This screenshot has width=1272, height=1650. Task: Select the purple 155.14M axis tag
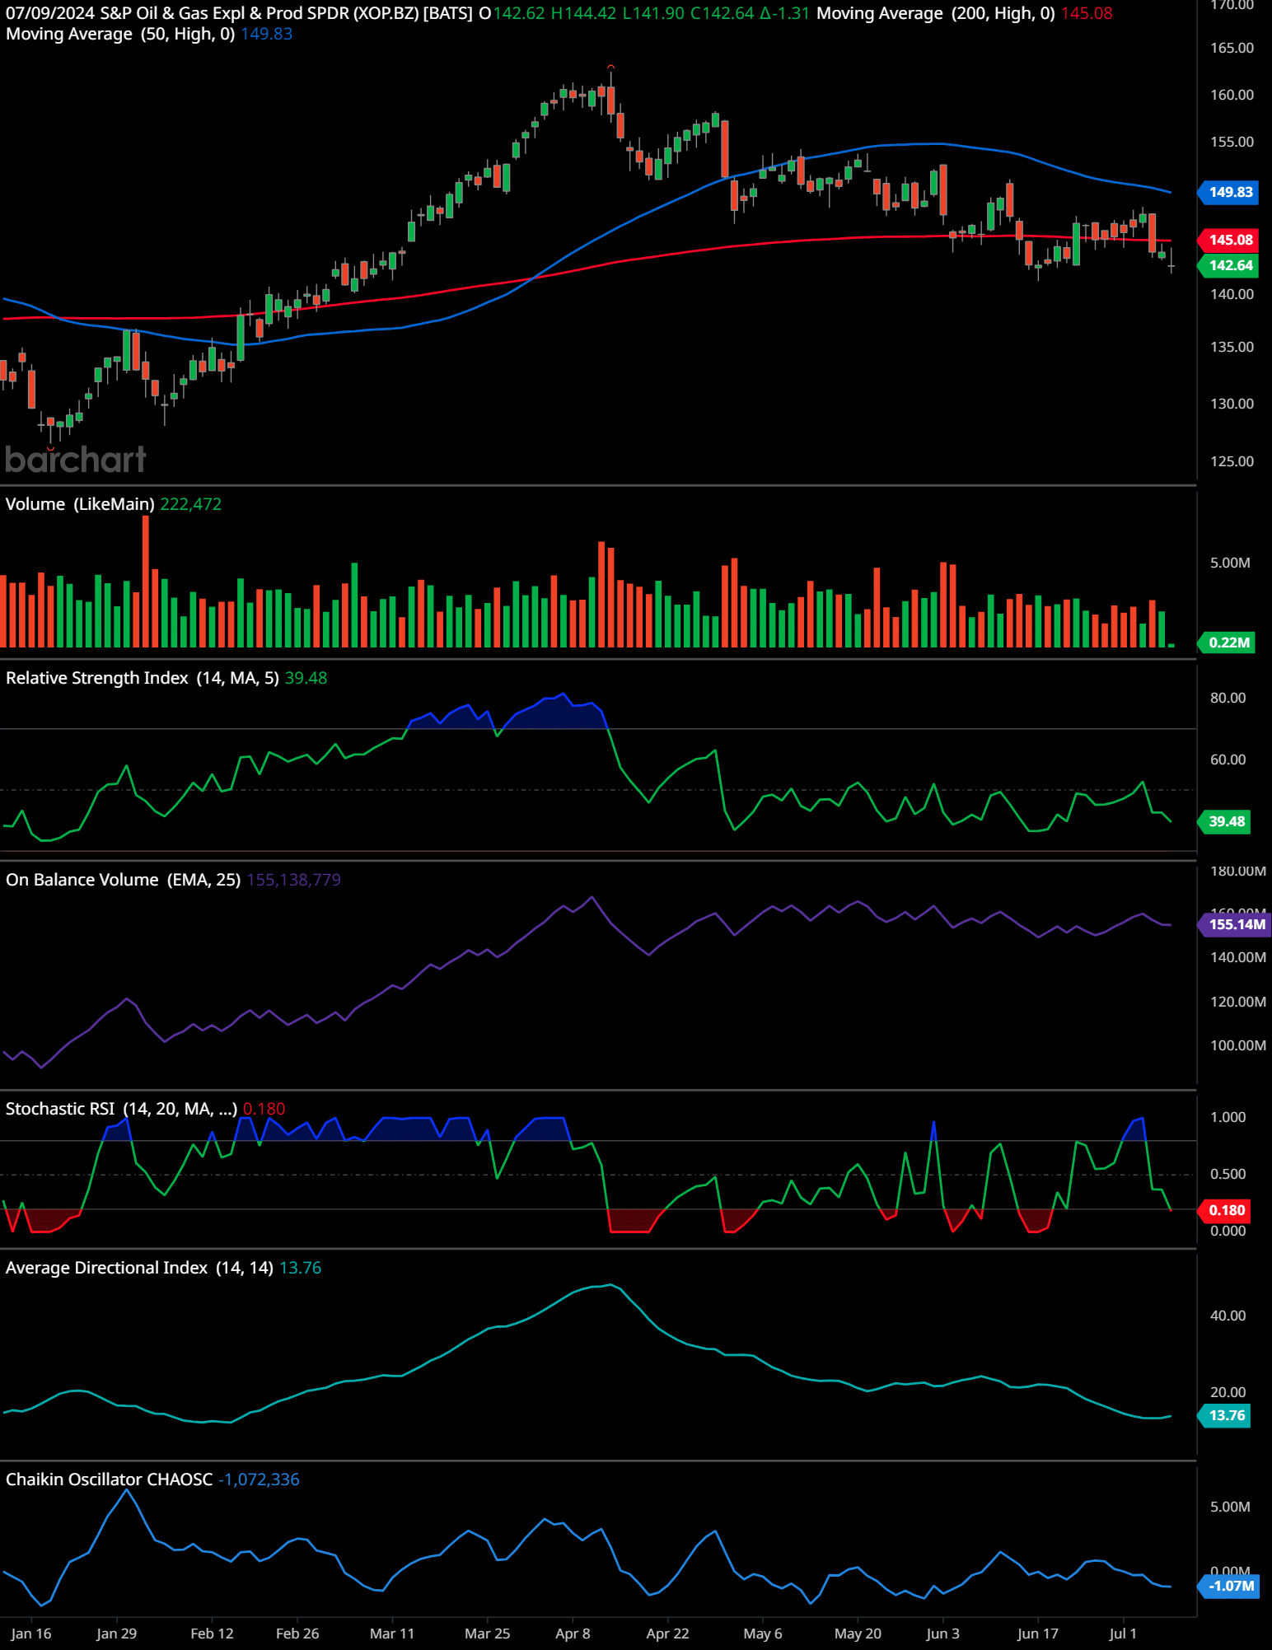click(1235, 924)
